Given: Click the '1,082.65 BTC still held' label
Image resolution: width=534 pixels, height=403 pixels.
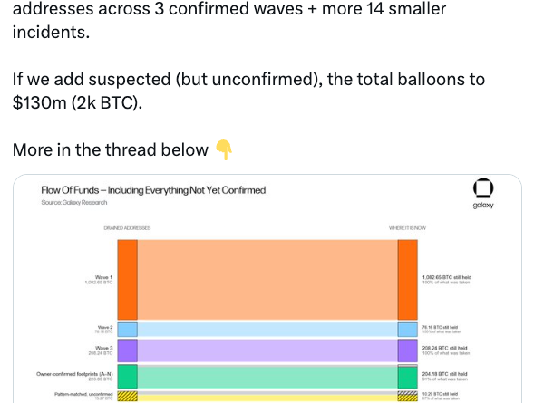Looking at the screenshot, I should [447, 277].
